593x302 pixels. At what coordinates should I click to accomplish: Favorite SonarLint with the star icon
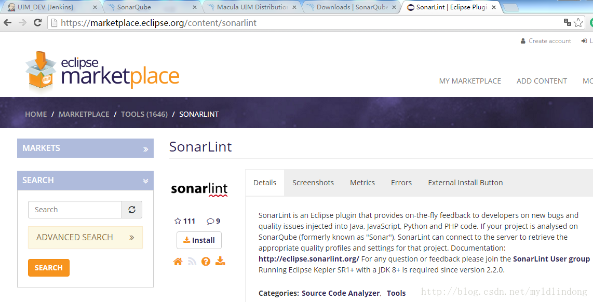click(178, 221)
